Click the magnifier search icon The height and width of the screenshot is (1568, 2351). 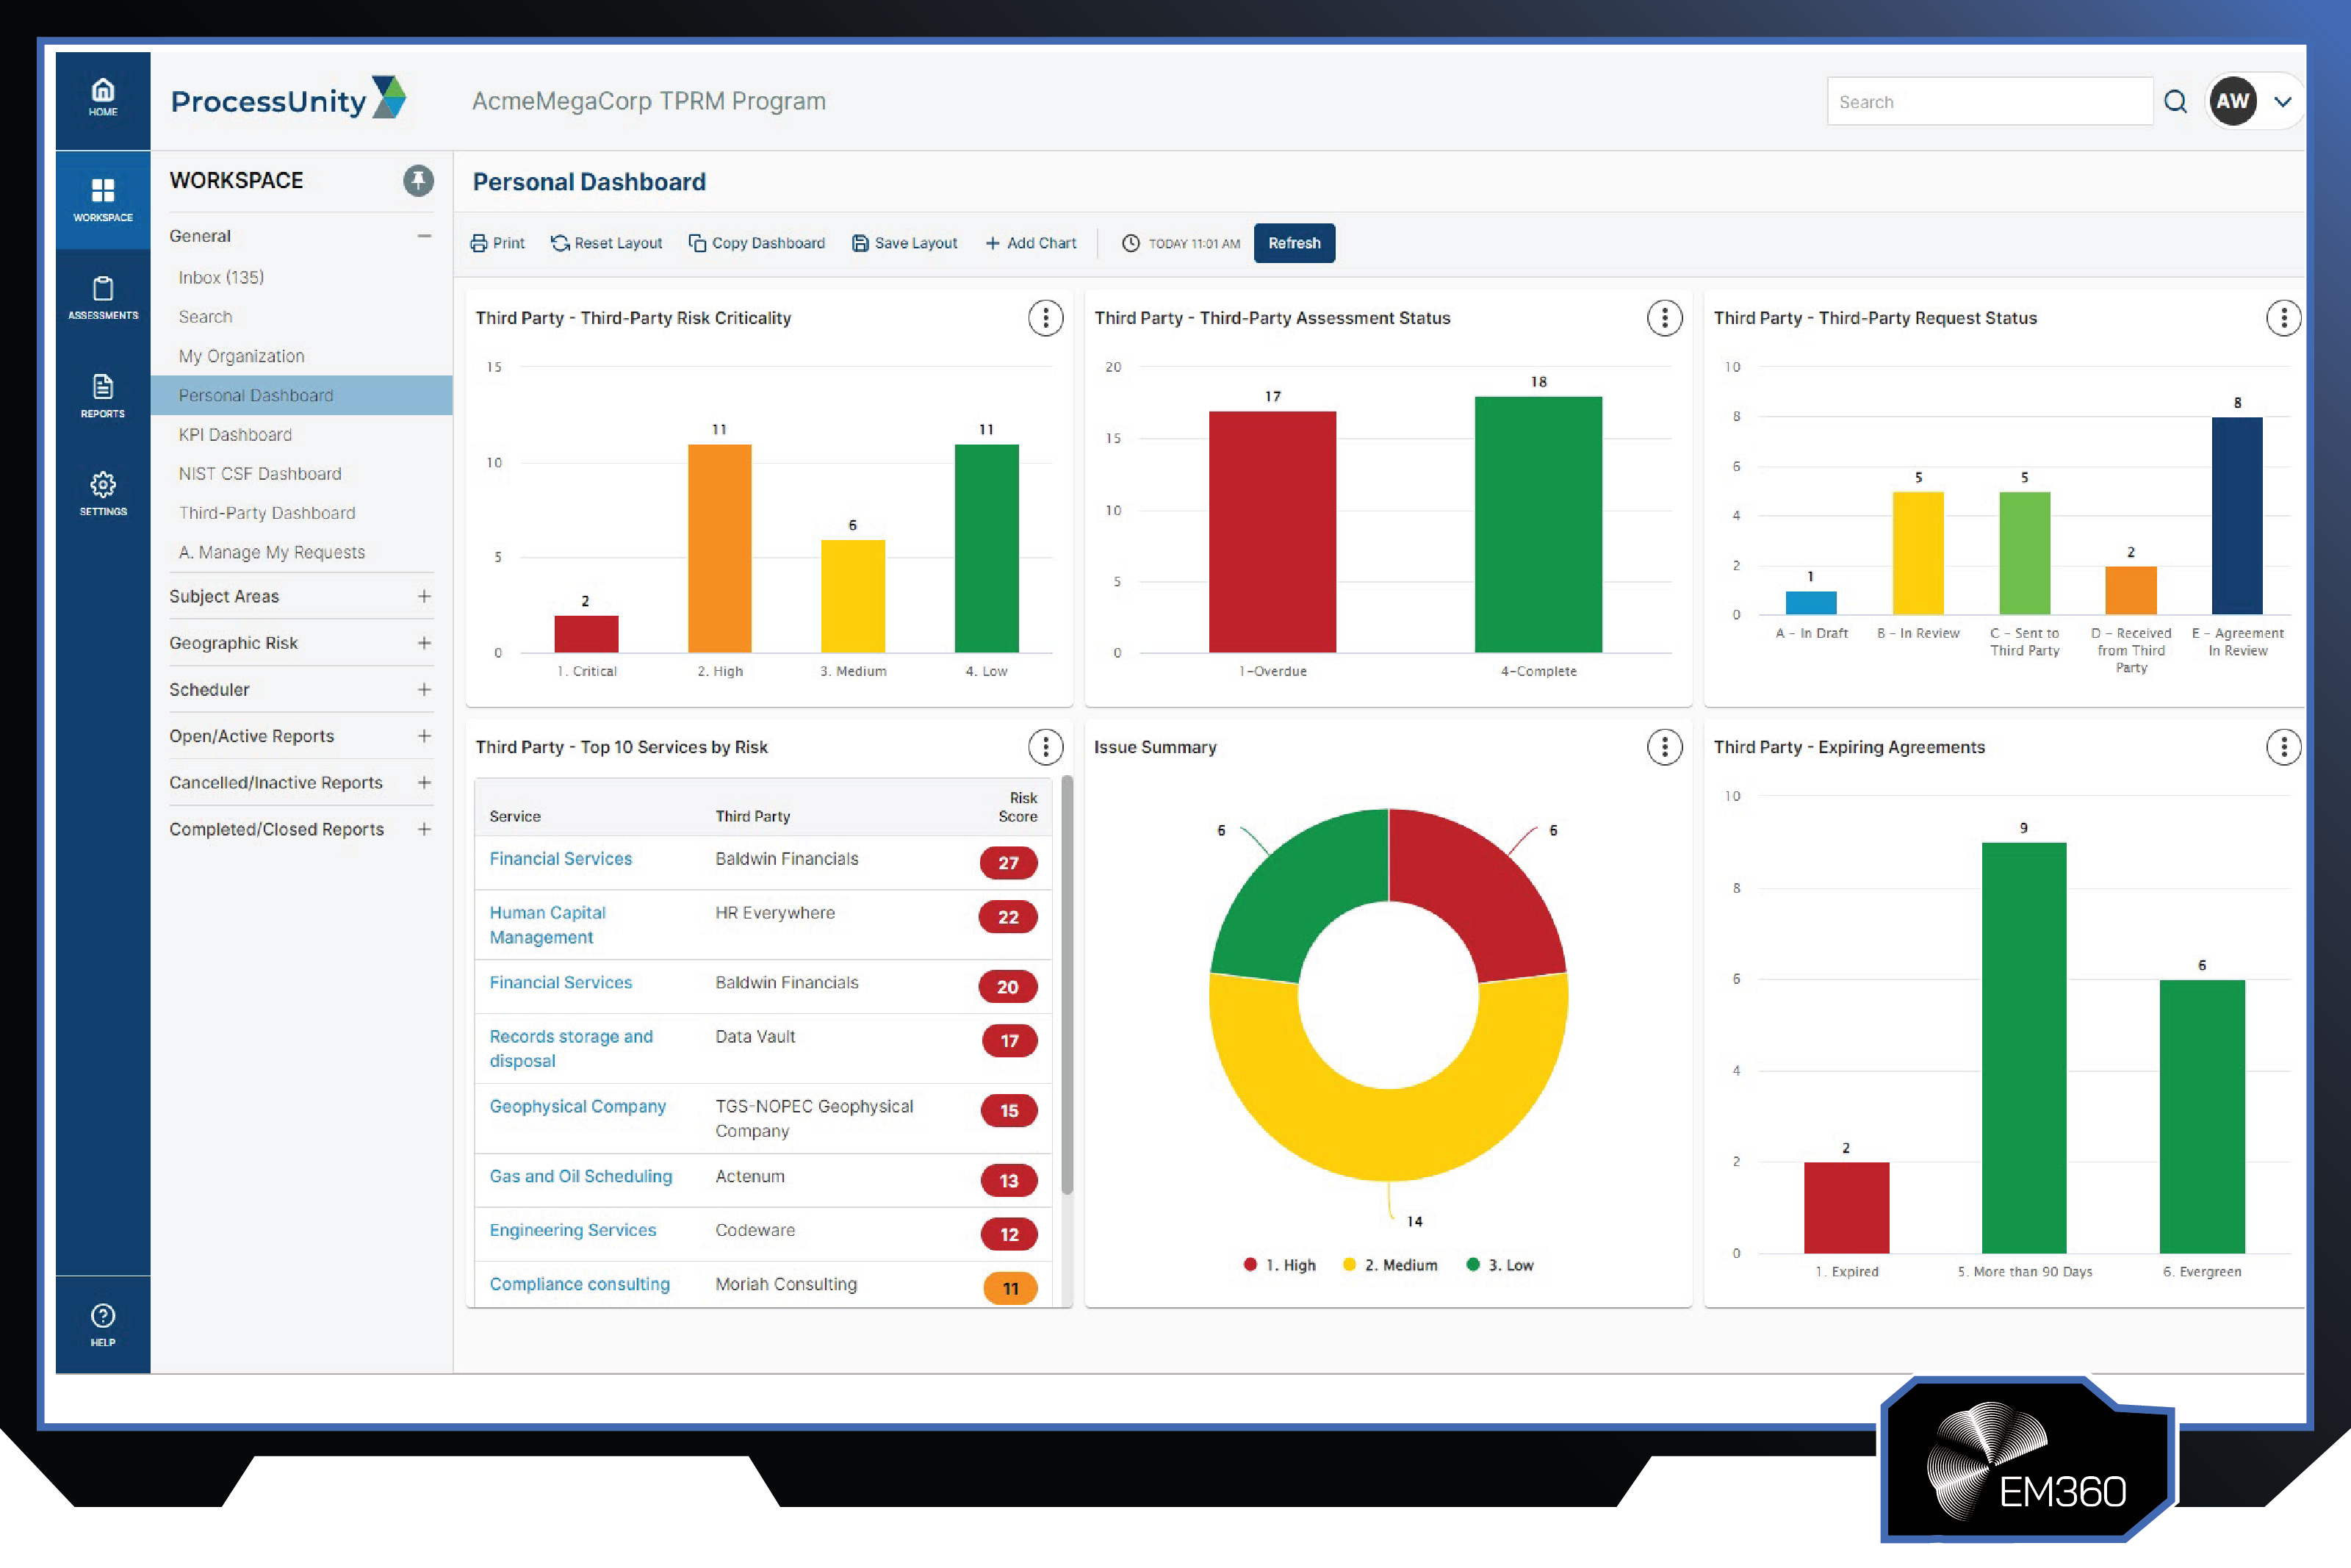pos(2175,102)
